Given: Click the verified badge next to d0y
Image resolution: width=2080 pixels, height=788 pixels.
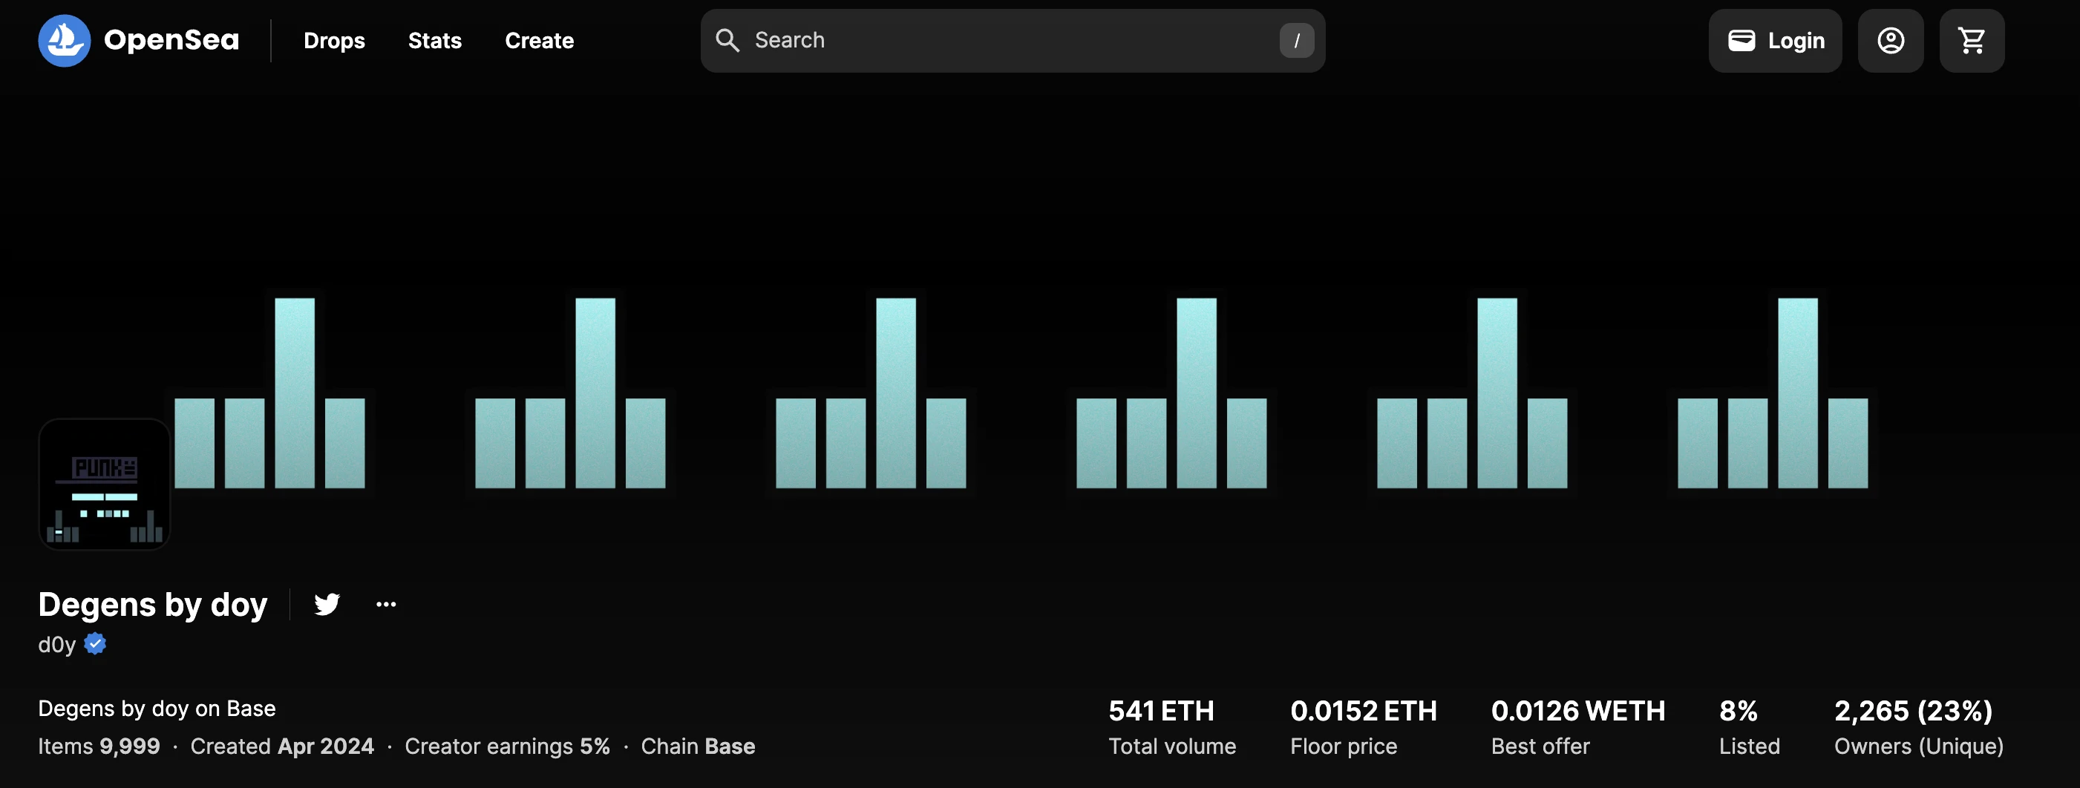Looking at the screenshot, I should pyautogui.click(x=95, y=644).
